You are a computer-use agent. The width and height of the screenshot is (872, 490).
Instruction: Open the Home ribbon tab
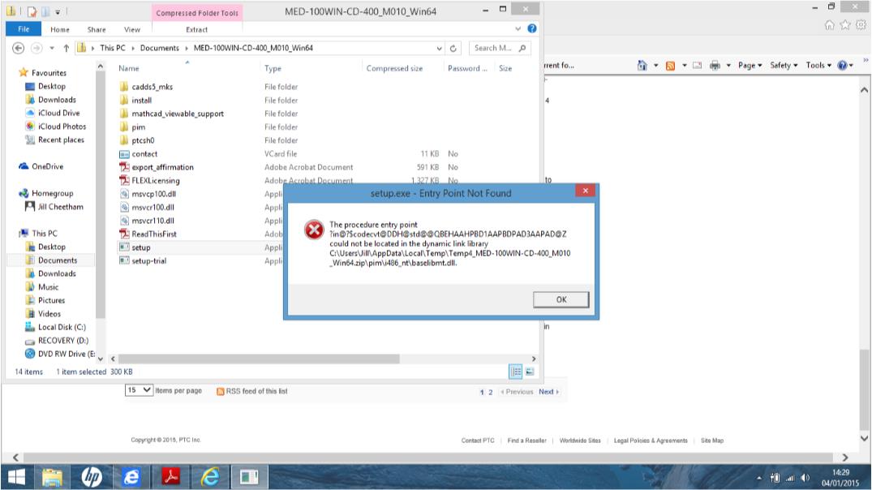click(x=60, y=29)
